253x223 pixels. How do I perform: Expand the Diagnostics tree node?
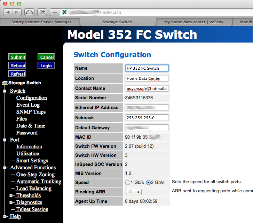point(11,203)
